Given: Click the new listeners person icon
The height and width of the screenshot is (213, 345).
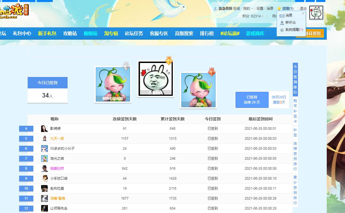Looking at the screenshot, I should coord(282,23).
